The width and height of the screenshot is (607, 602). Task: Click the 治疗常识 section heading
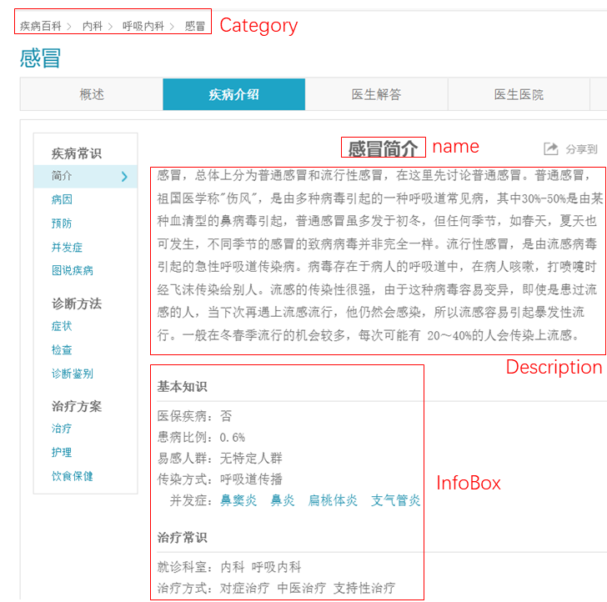pos(182,537)
